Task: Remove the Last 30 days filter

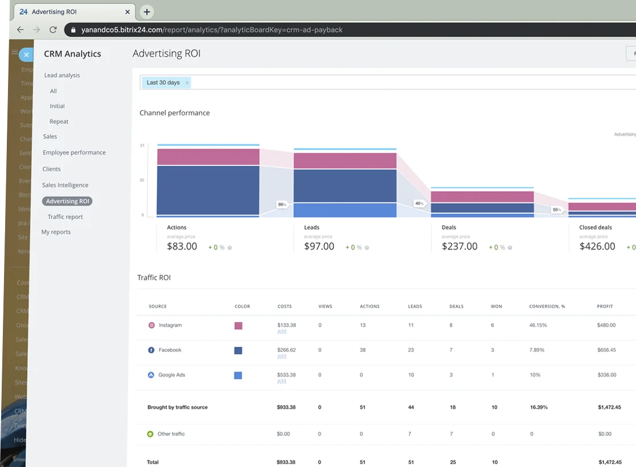Action: [187, 83]
